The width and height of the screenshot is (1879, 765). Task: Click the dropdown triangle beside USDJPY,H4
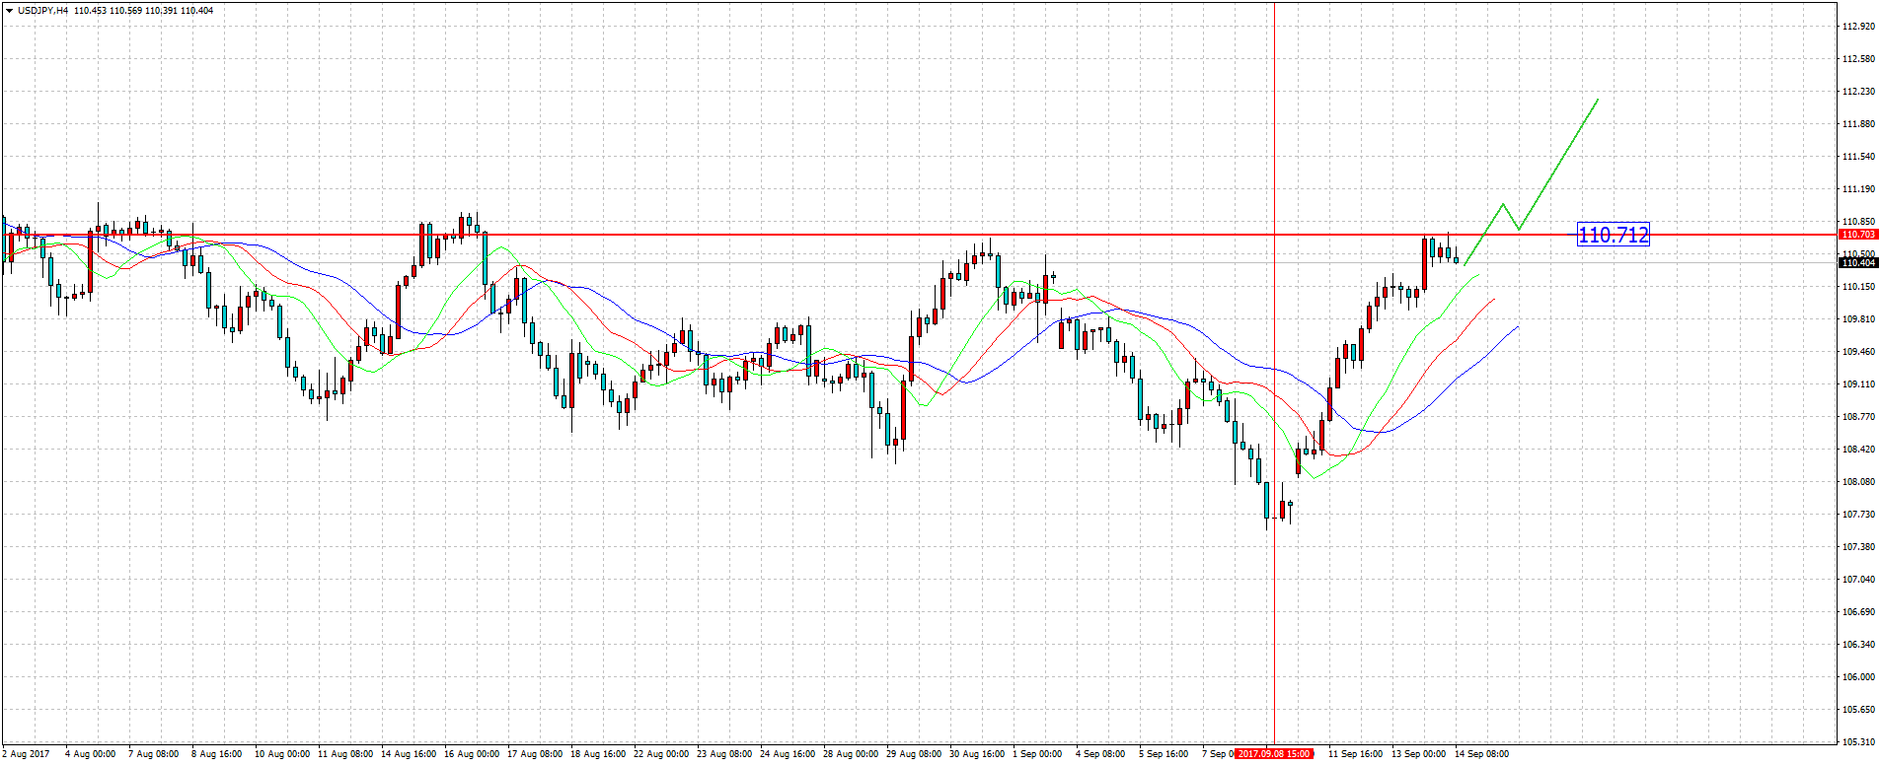click(x=10, y=11)
